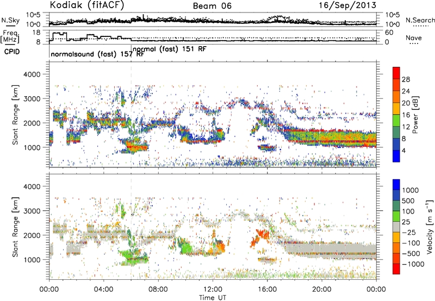Click the '3000' tick on the velocity panel

(x=32, y=211)
